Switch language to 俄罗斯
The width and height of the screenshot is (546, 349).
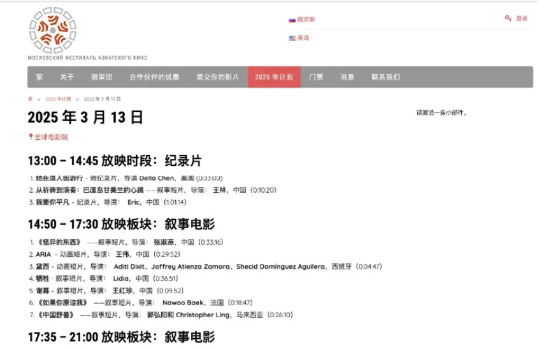pyautogui.click(x=306, y=20)
